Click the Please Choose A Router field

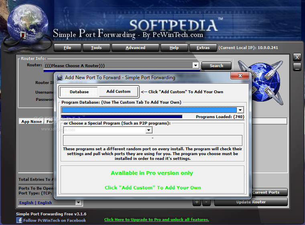(x=122, y=65)
